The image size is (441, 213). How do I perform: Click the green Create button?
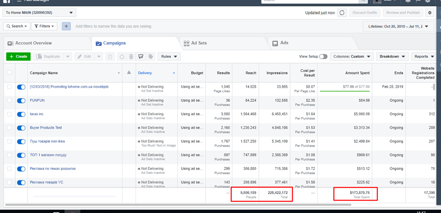(x=18, y=57)
